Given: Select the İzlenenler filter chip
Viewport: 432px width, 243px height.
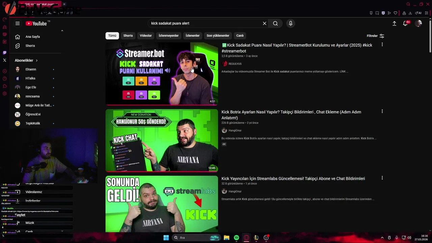Looking at the screenshot, I should coord(193,35).
